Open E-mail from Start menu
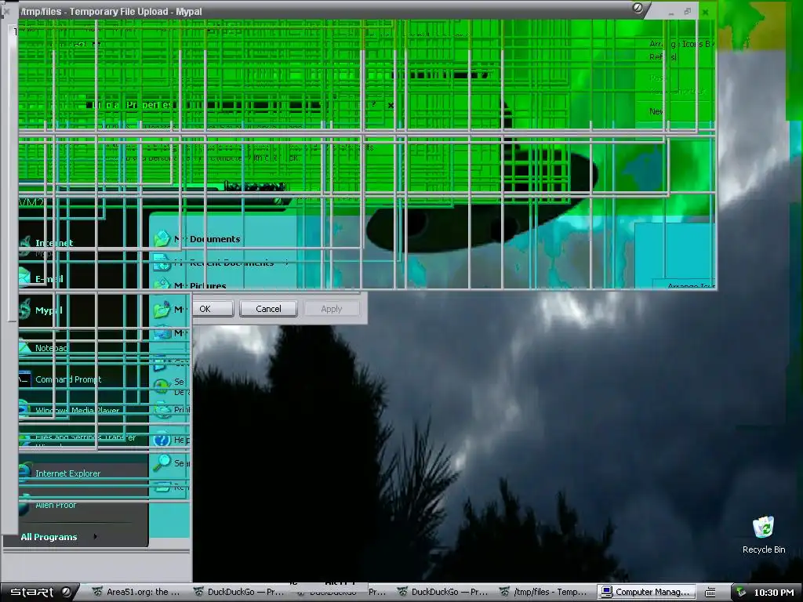Viewport: 803px width, 602px height. (x=49, y=279)
